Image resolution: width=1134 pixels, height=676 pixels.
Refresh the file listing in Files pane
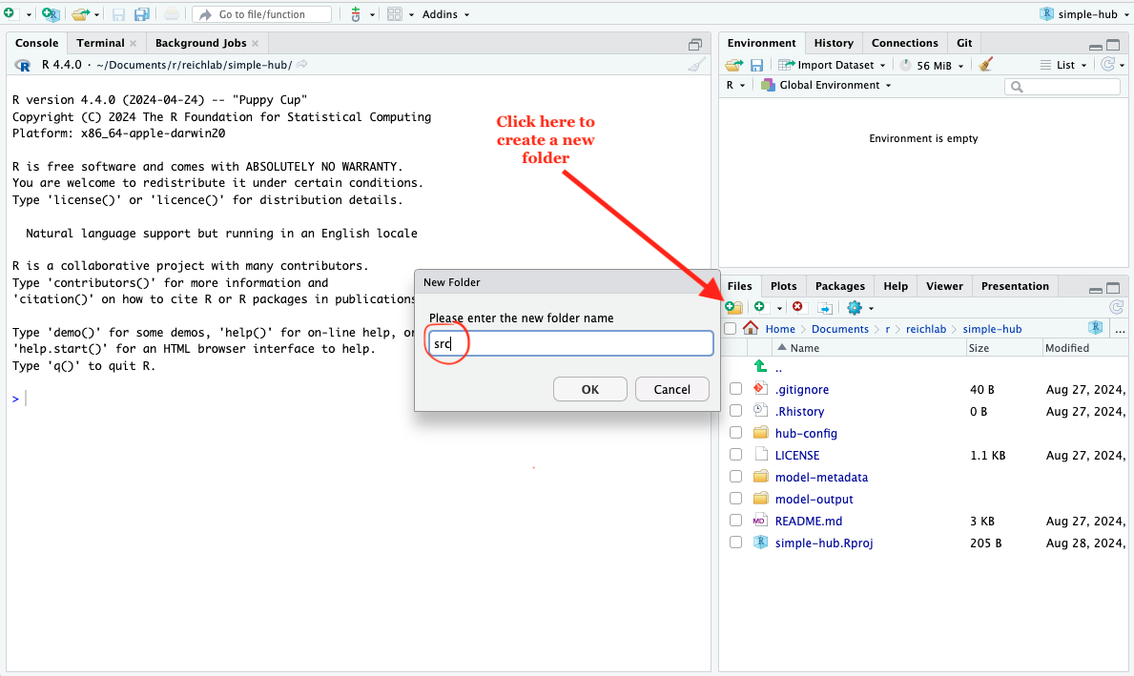1116,307
